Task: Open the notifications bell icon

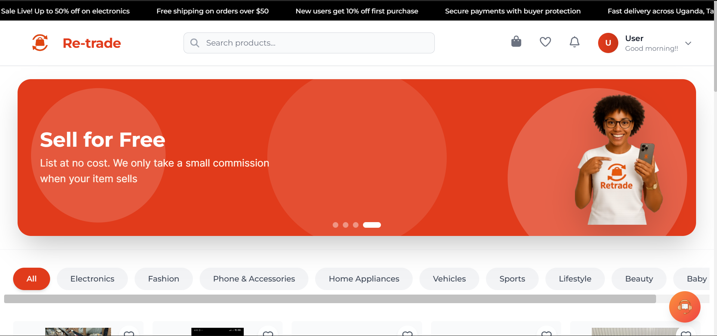Action: point(574,42)
